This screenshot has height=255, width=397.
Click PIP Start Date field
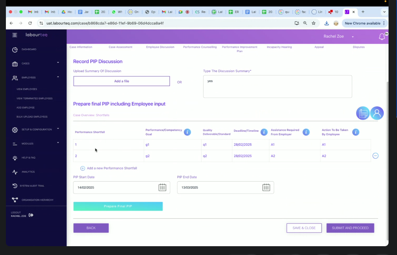tap(121, 187)
